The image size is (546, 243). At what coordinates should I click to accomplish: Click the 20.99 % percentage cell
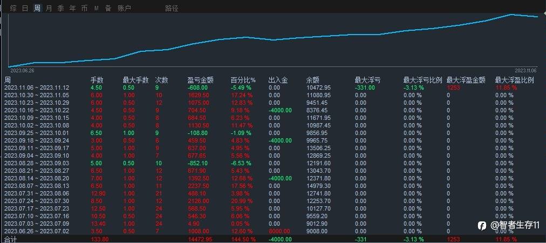point(242,201)
